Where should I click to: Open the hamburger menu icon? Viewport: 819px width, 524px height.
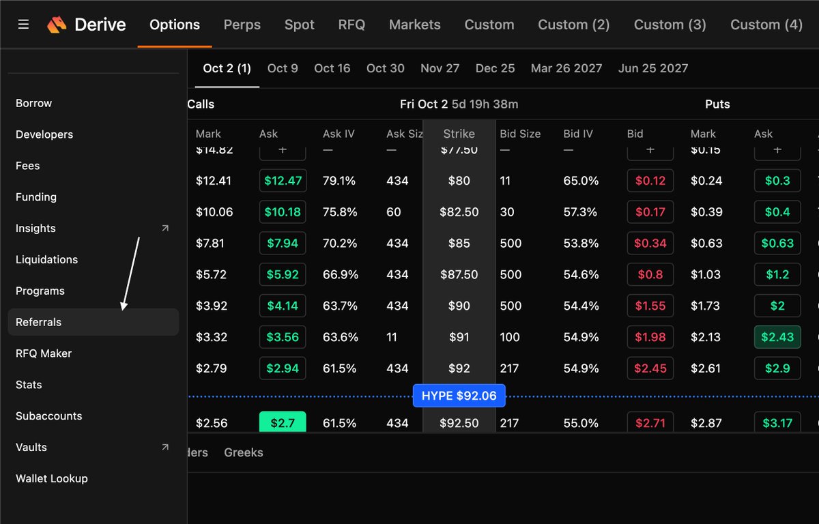tap(23, 25)
